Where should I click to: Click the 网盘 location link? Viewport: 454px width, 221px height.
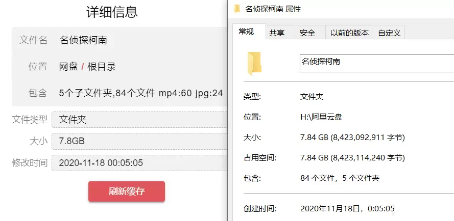coord(68,67)
